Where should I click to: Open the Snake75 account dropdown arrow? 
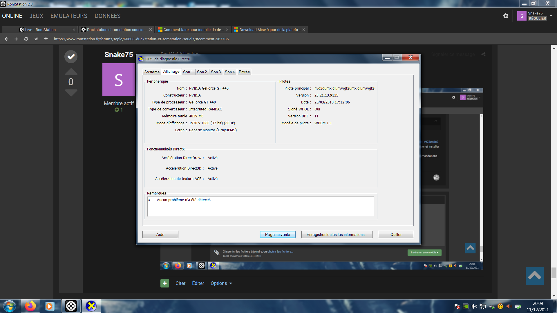pyautogui.click(x=551, y=16)
